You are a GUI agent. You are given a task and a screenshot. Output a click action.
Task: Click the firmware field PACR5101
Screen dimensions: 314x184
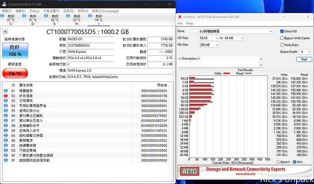[90, 39]
